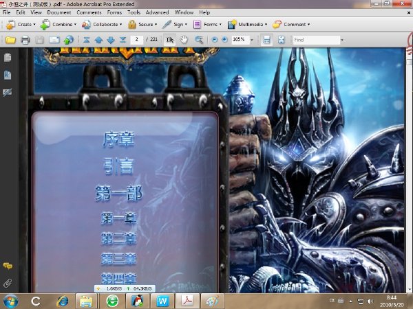Open the Tools menu
This screenshot has width=413, height=309.
[134, 12]
